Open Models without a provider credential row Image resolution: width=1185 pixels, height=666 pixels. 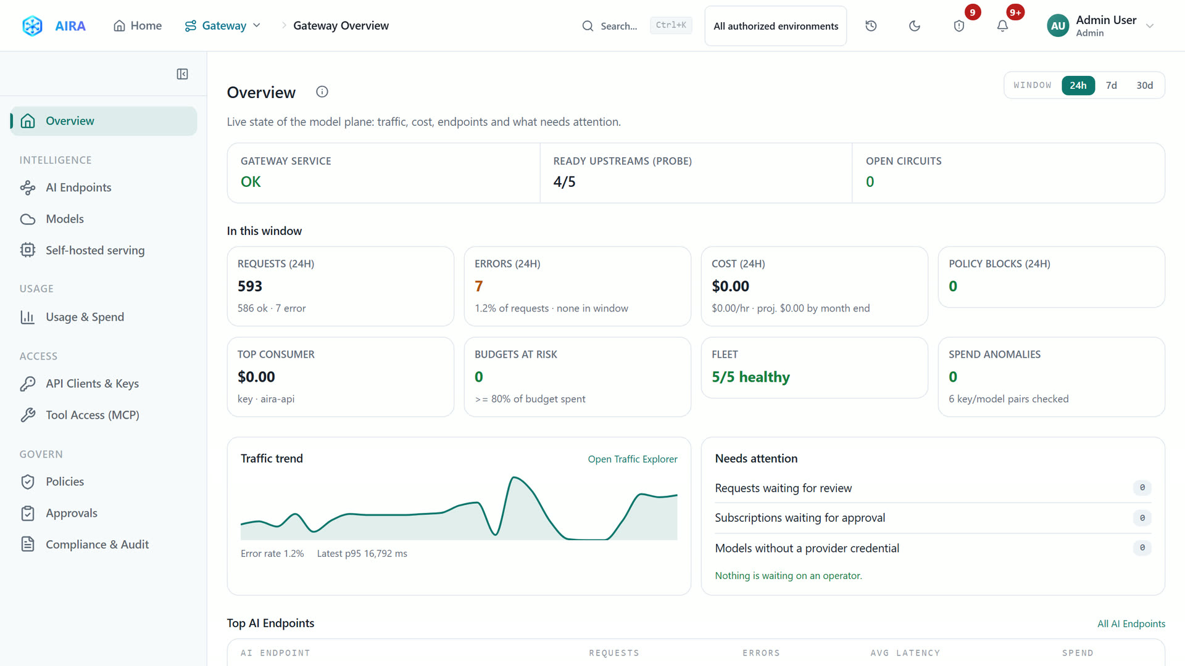pos(933,548)
